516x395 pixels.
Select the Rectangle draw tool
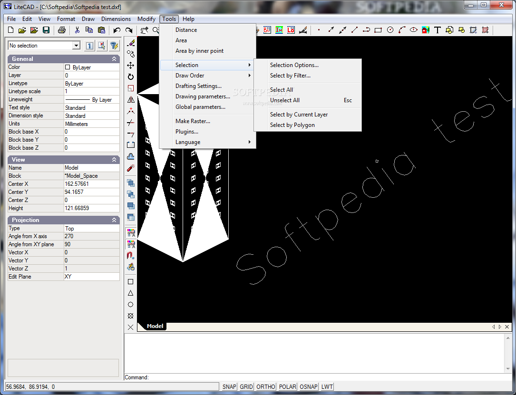point(378,30)
